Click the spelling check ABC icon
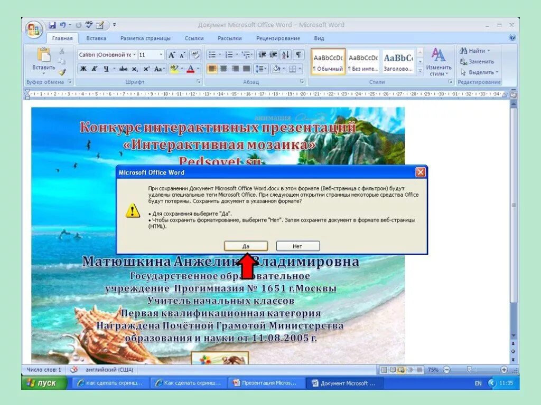Image resolution: width=541 pixels, height=405 pixels. (x=89, y=25)
